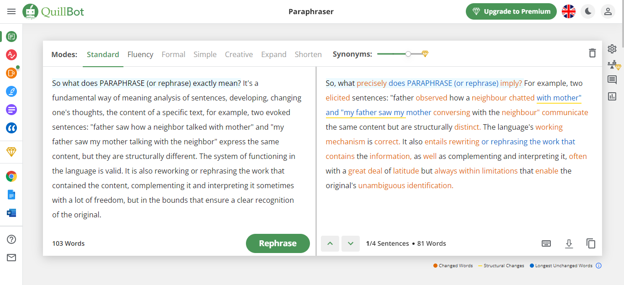Open the Google Docs extension icon
Image resolution: width=624 pixels, height=285 pixels.
coord(11,195)
